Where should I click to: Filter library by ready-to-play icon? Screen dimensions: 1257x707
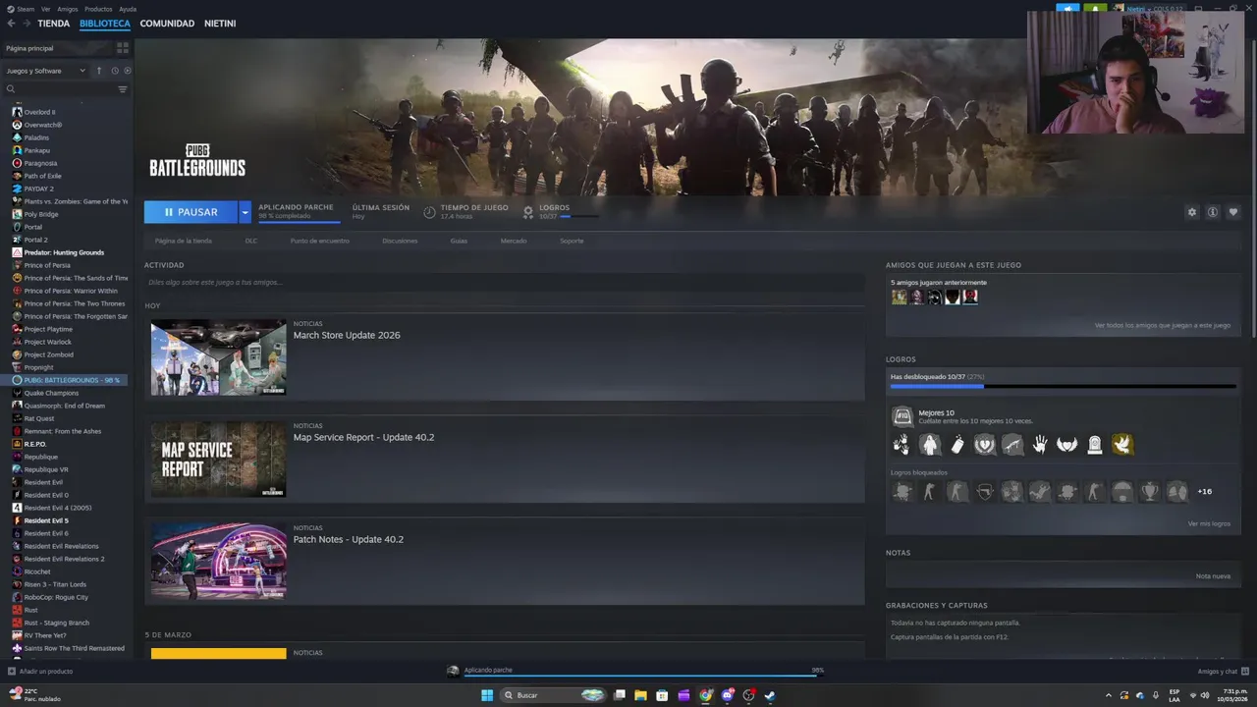point(128,71)
